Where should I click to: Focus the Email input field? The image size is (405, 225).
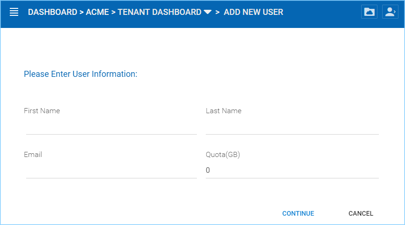click(x=112, y=170)
